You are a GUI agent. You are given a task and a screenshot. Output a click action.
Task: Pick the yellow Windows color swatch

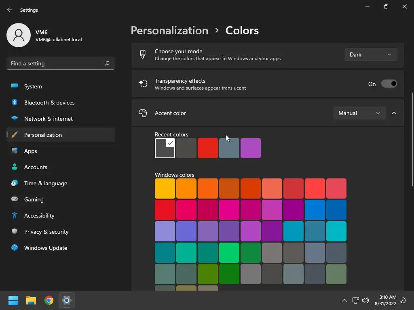[x=165, y=189]
